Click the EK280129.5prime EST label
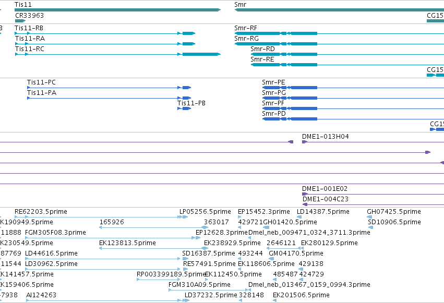This screenshot has height=303, width=444. pyautogui.click(x=329, y=243)
